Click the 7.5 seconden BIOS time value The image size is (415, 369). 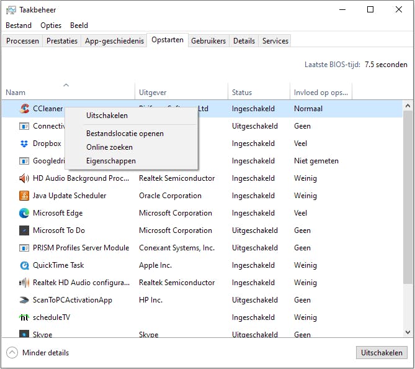click(x=386, y=65)
